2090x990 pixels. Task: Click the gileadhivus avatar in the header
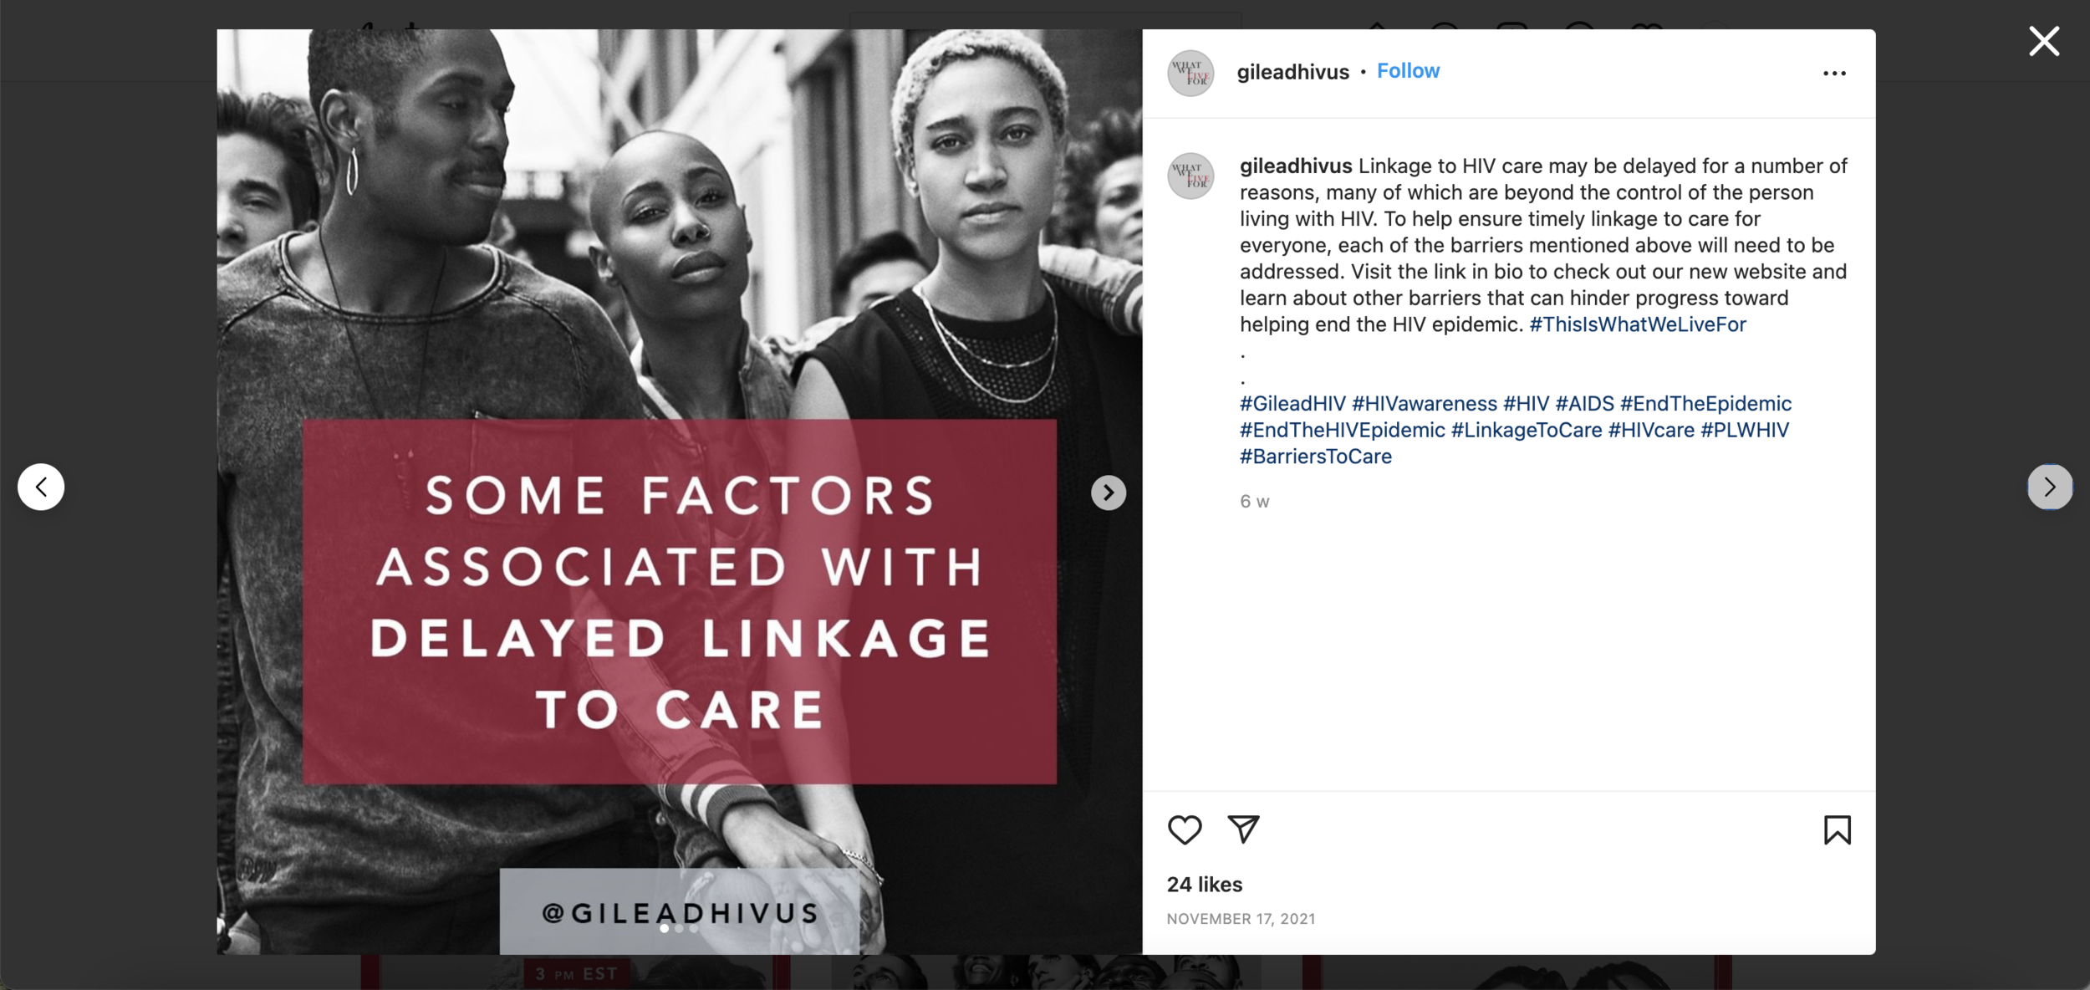1190,73
